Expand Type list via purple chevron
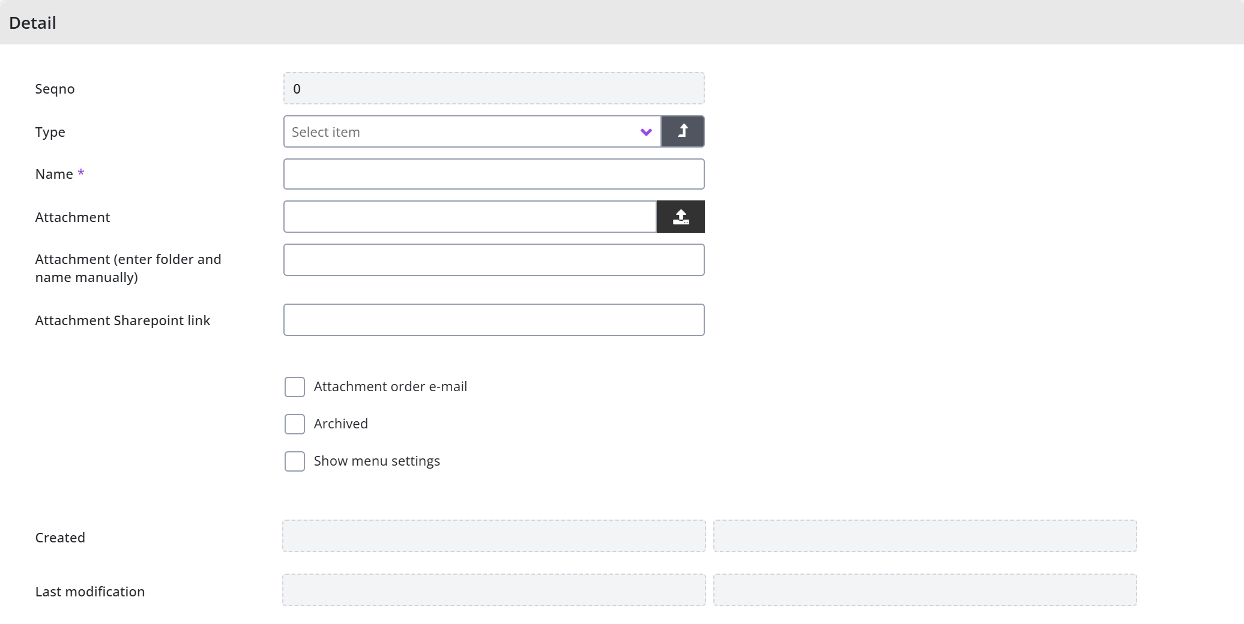The image size is (1244, 624). [646, 132]
